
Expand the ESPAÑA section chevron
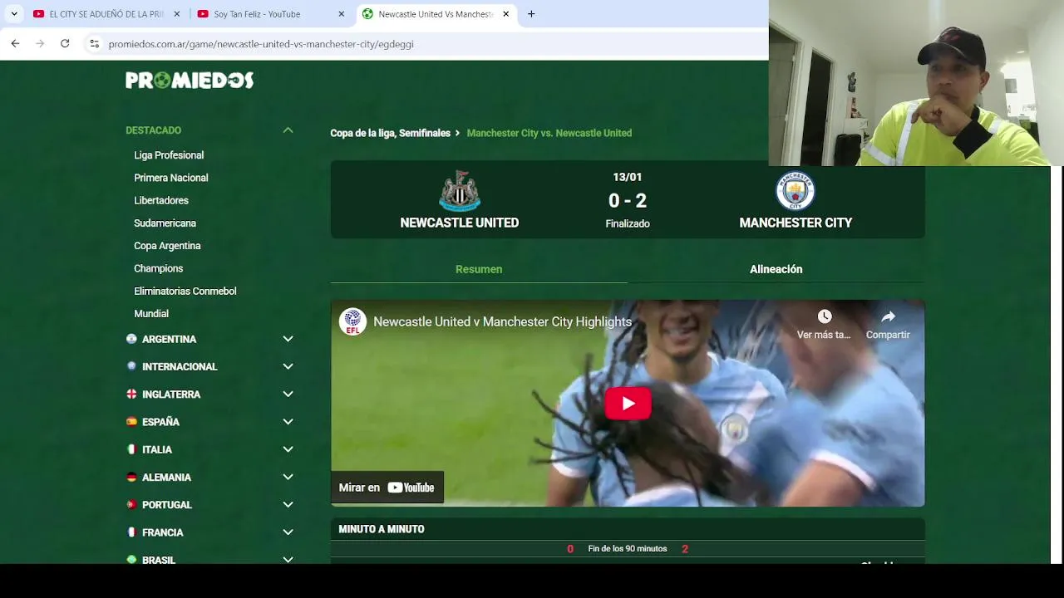(288, 422)
